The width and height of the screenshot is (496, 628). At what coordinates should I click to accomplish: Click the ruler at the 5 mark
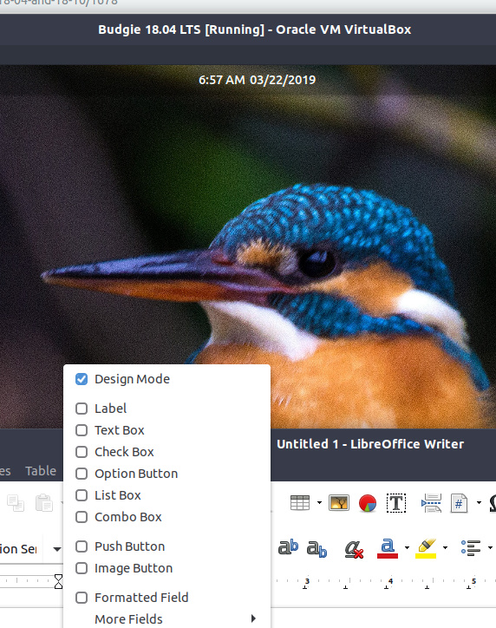(x=473, y=581)
